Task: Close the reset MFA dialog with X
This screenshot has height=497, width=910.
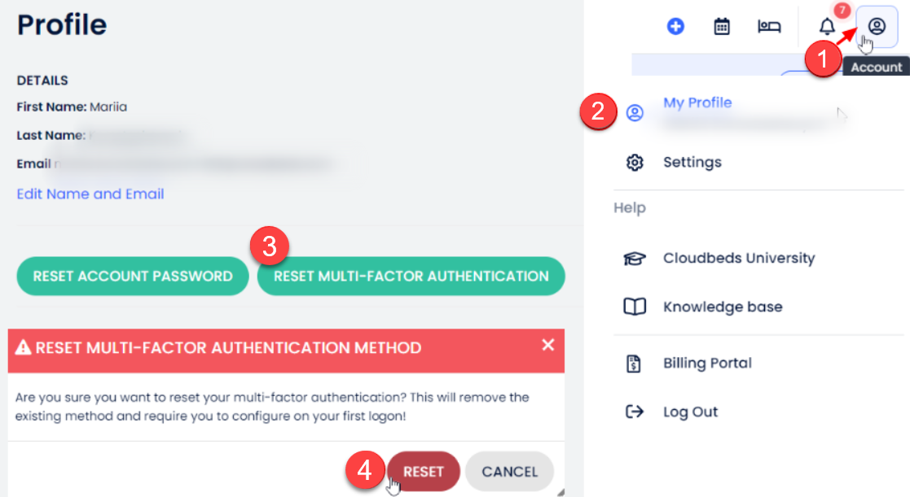Action: (x=547, y=346)
